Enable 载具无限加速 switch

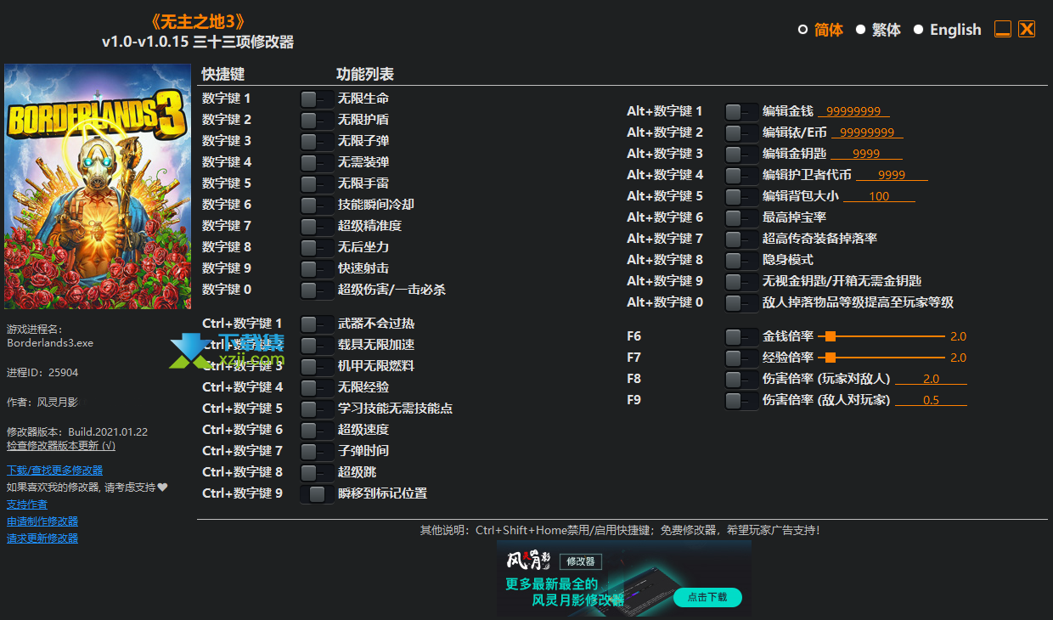click(317, 345)
